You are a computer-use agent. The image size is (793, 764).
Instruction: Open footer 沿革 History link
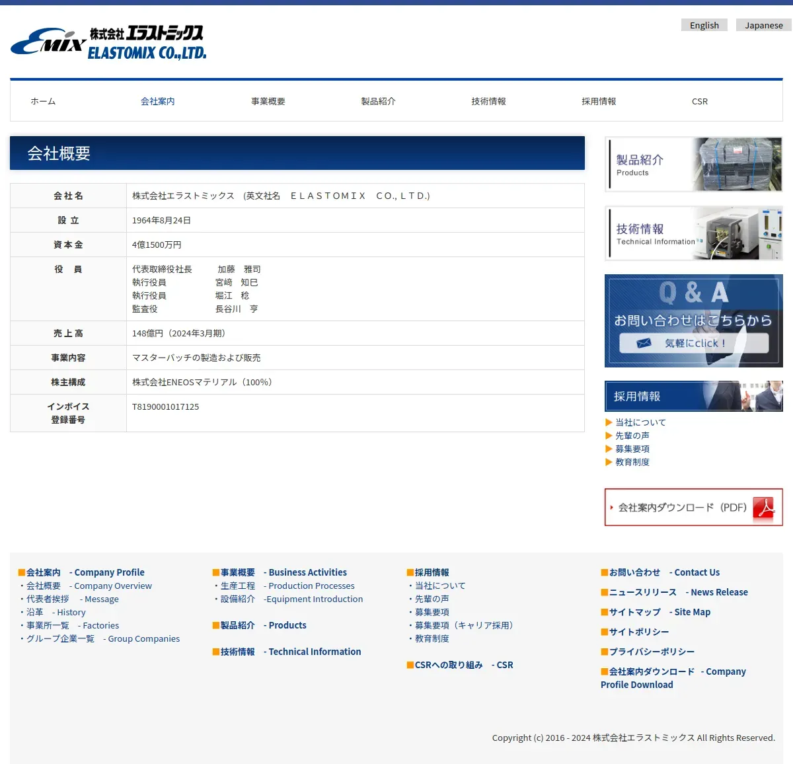coord(56,612)
